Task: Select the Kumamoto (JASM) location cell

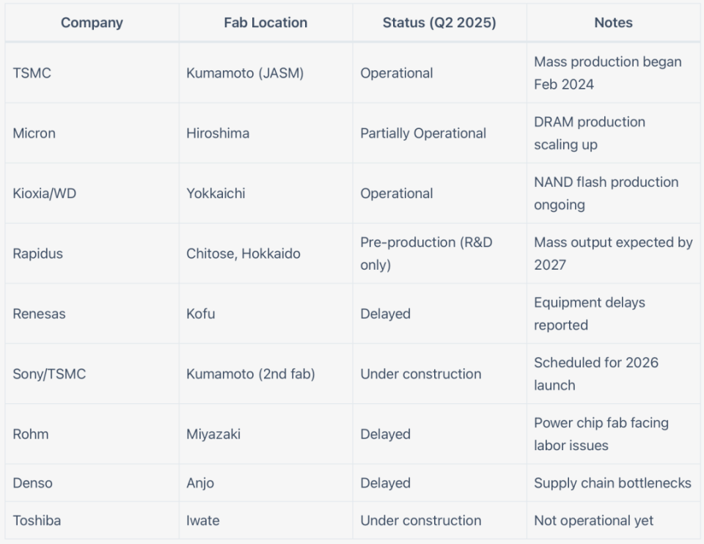Action: pos(245,73)
